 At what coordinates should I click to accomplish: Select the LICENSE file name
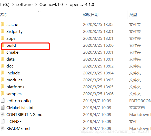click(x=14, y=122)
